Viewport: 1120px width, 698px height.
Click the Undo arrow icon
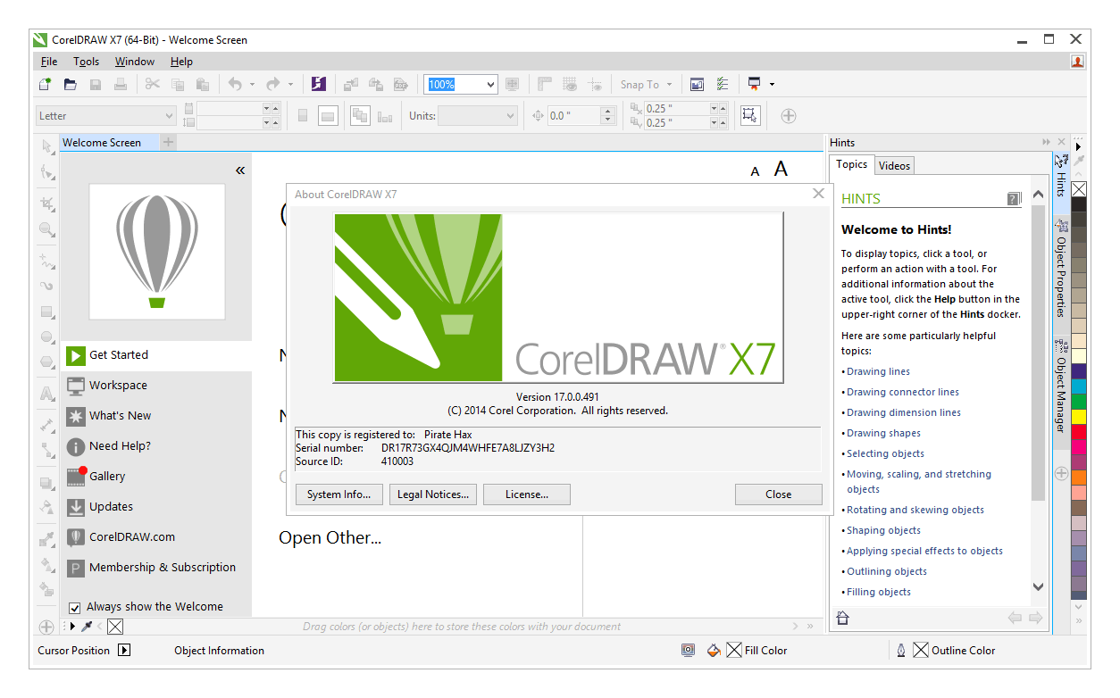(x=235, y=84)
